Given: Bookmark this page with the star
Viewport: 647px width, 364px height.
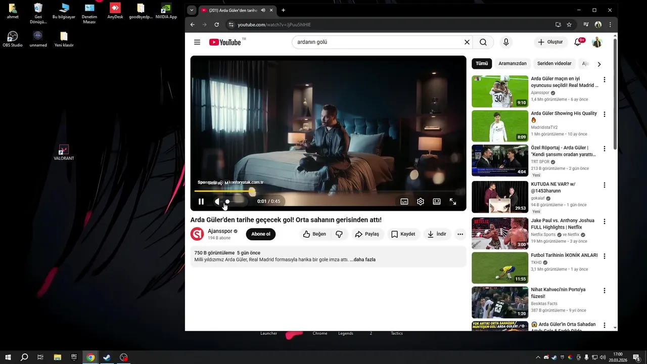Looking at the screenshot, I should pyautogui.click(x=569, y=24).
